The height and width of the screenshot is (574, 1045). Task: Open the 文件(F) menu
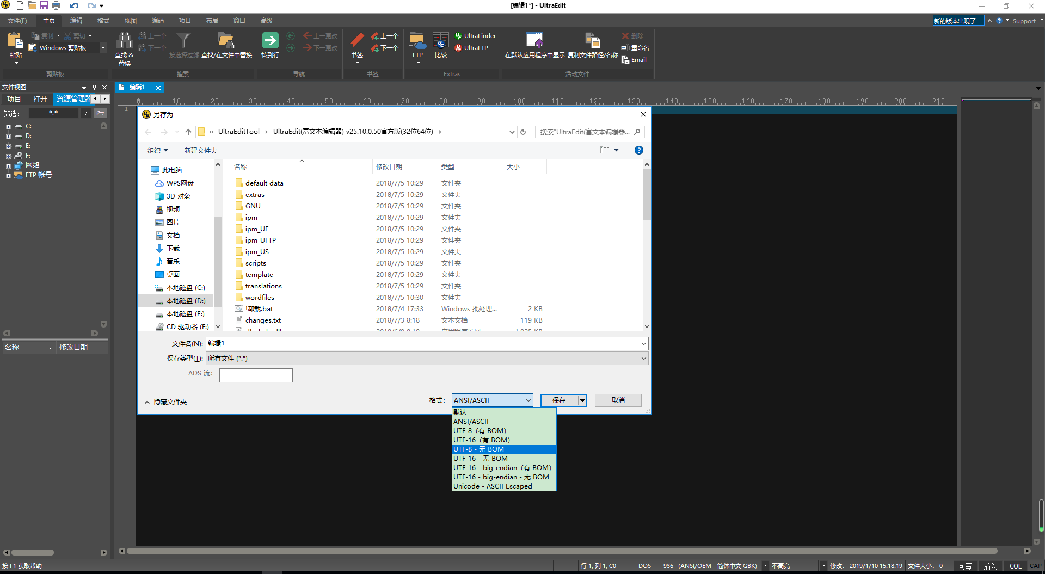click(x=17, y=21)
